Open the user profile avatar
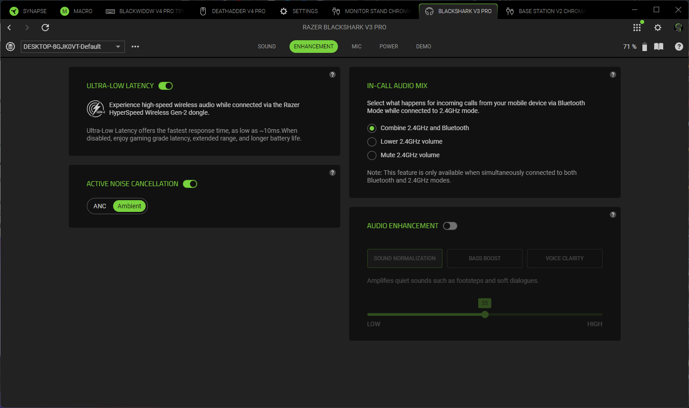 click(x=678, y=28)
